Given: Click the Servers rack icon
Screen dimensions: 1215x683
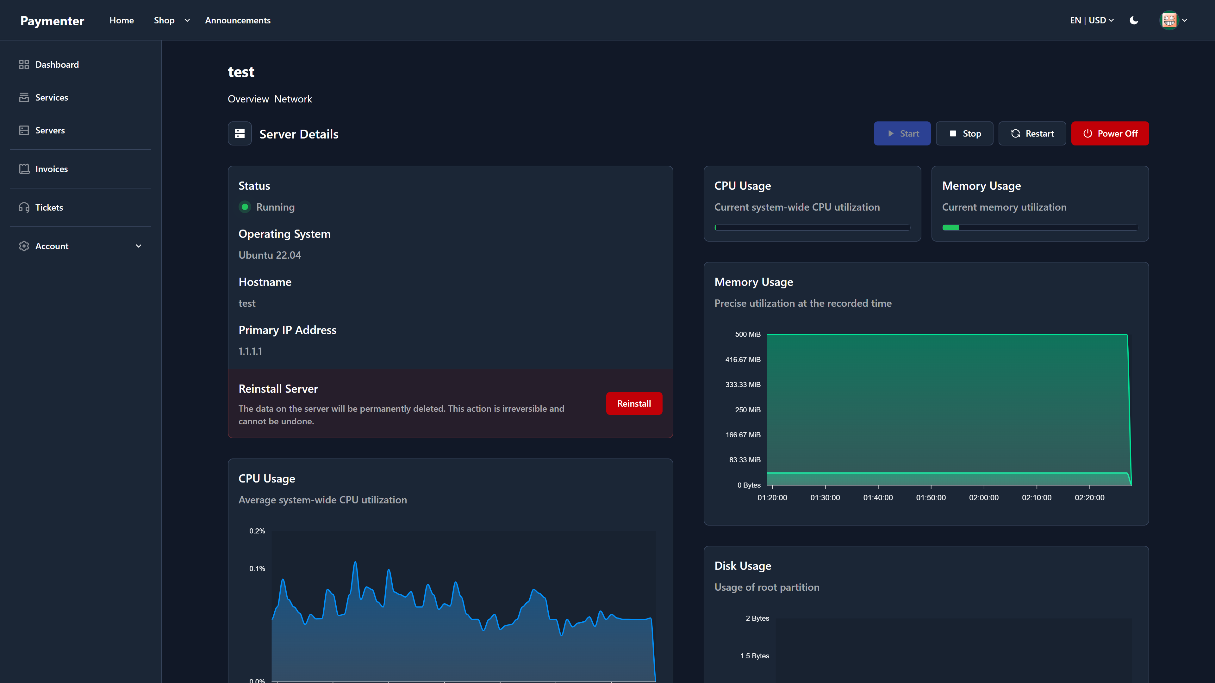Looking at the screenshot, I should [x=24, y=131].
